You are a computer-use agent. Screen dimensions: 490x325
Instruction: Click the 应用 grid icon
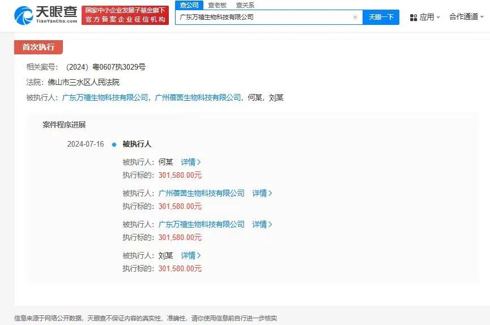tap(414, 17)
